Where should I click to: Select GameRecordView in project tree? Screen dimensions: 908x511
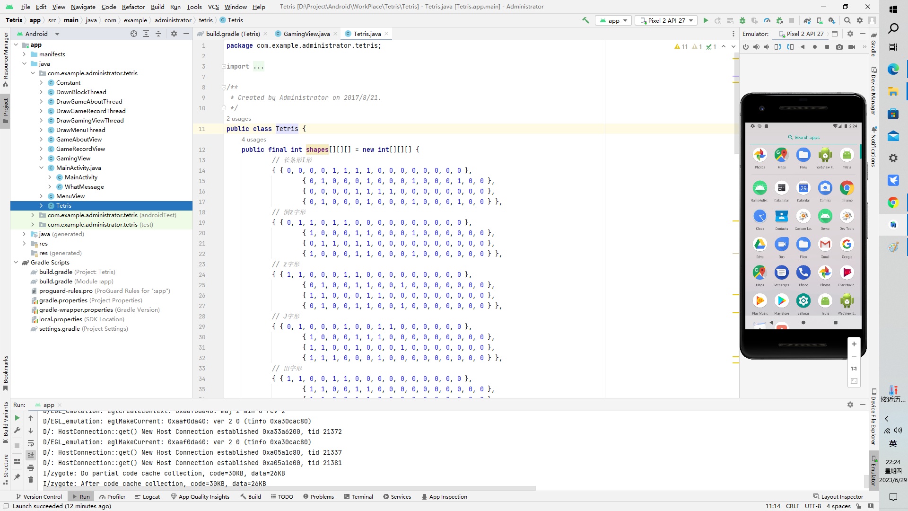click(x=80, y=149)
